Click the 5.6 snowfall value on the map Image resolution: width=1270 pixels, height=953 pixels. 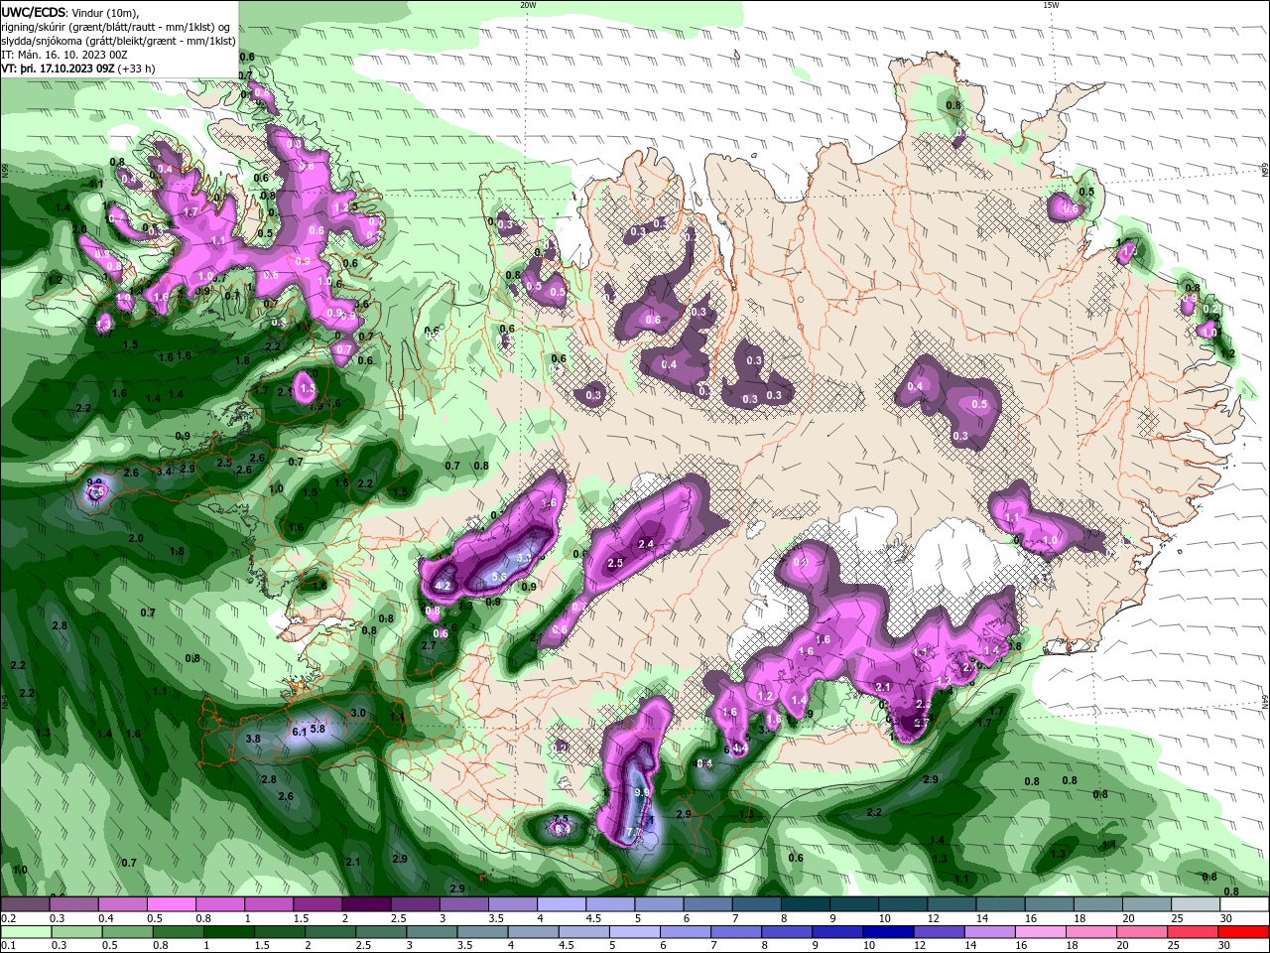499,577
